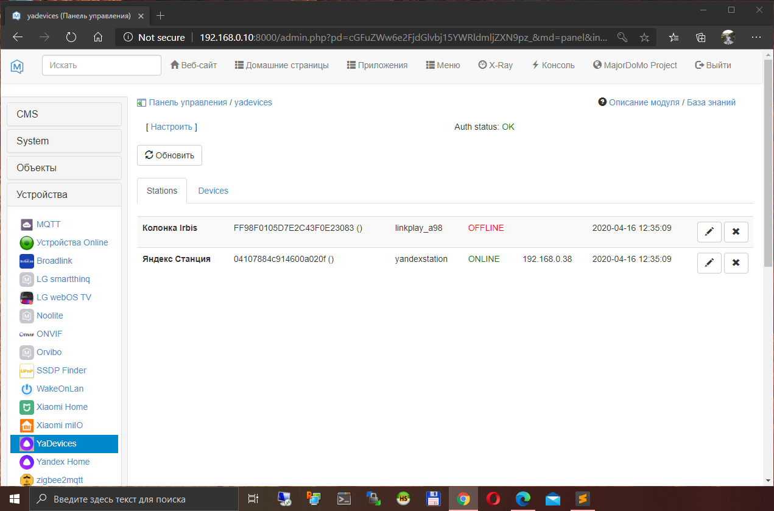Click the Искать search field
Viewport: 774px width, 511px height.
coord(101,65)
